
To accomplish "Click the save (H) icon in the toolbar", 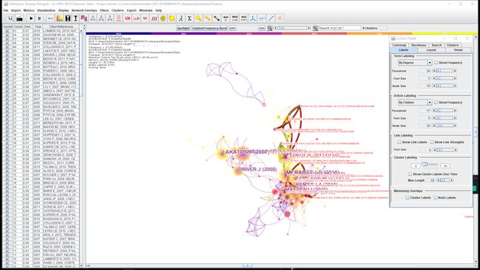I will point(11,18).
